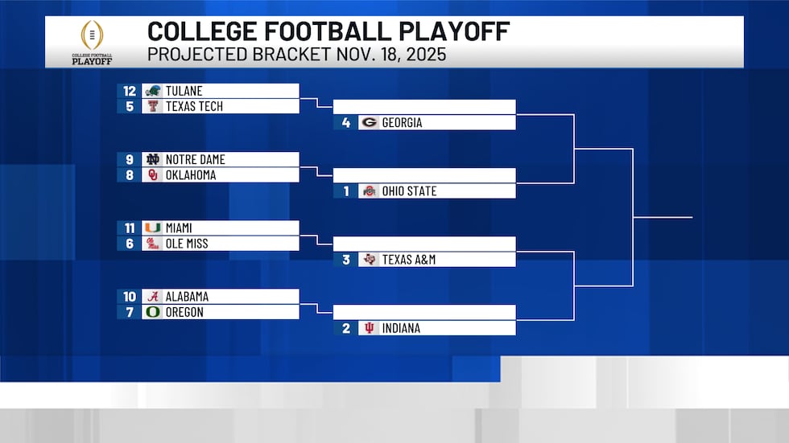Select the Notre Dame logo icon

152,160
